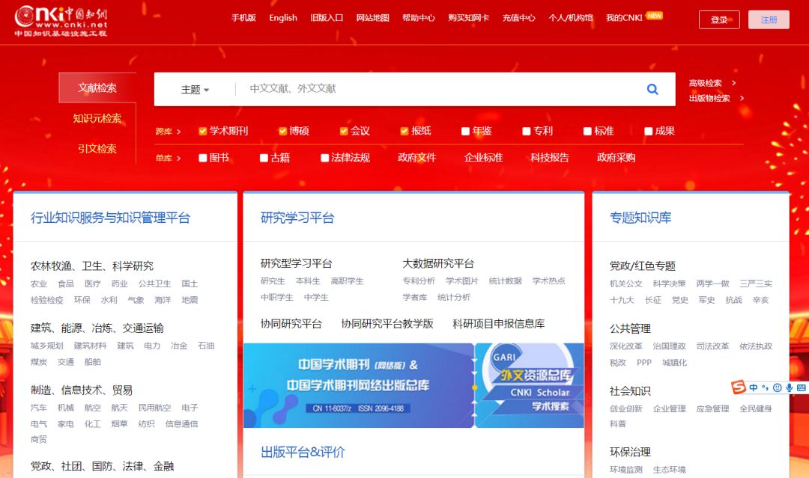The width and height of the screenshot is (809, 478).
Task: Click the search magnifier icon
Action: (652, 88)
